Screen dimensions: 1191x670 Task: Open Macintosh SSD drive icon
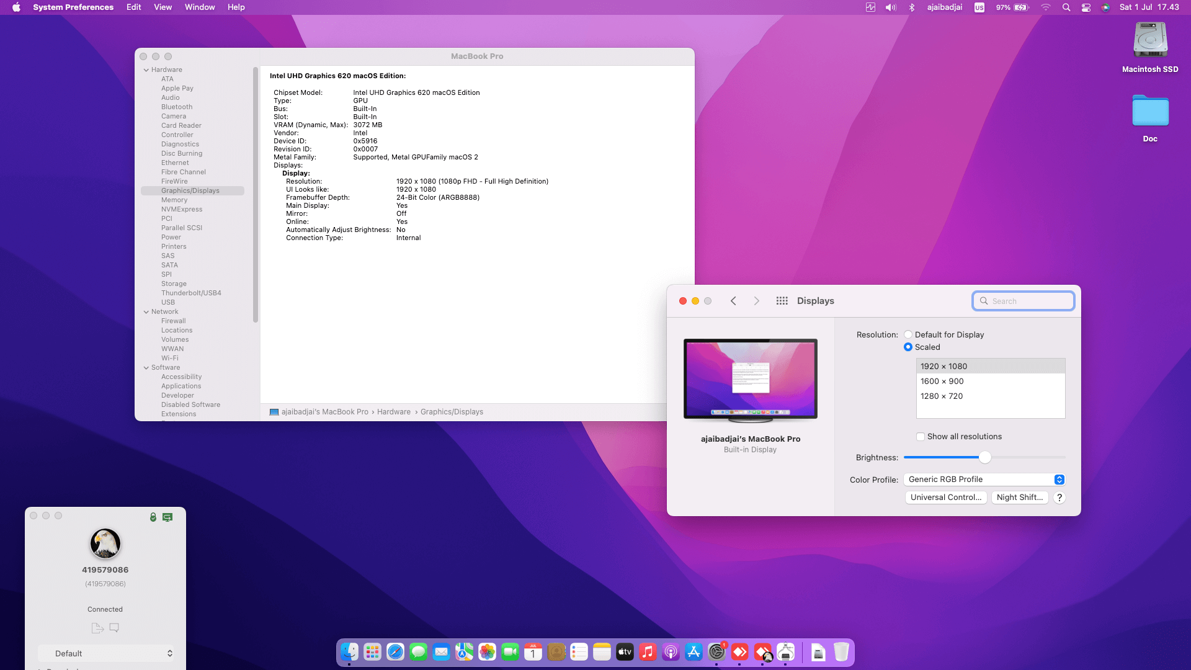click(x=1150, y=40)
